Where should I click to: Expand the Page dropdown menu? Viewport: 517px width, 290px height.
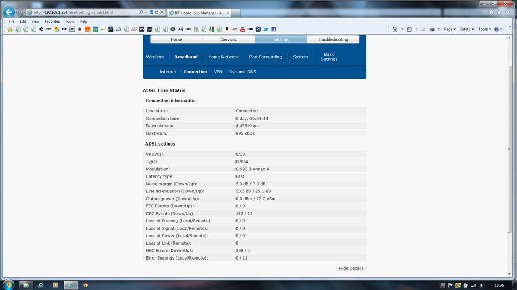(450, 29)
